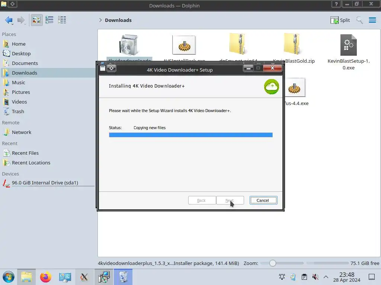The height and width of the screenshot is (285, 381).
Task: Open recycle bin taskbar icon
Action: pyautogui.click(x=123, y=277)
